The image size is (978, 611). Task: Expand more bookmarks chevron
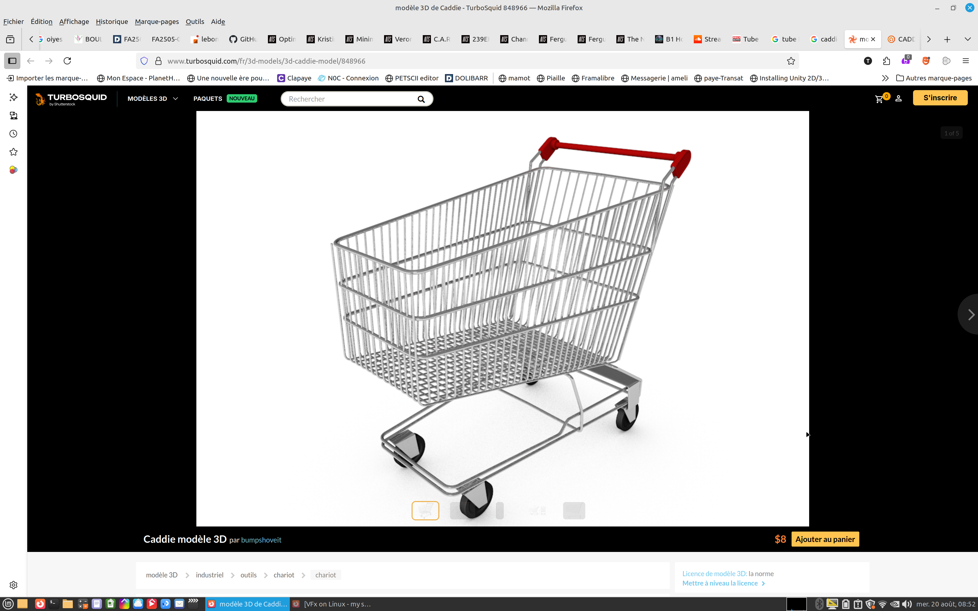coord(885,78)
